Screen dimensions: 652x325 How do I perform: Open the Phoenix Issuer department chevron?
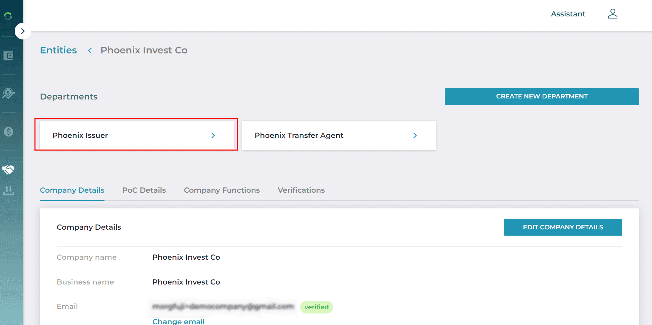[213, 135]
